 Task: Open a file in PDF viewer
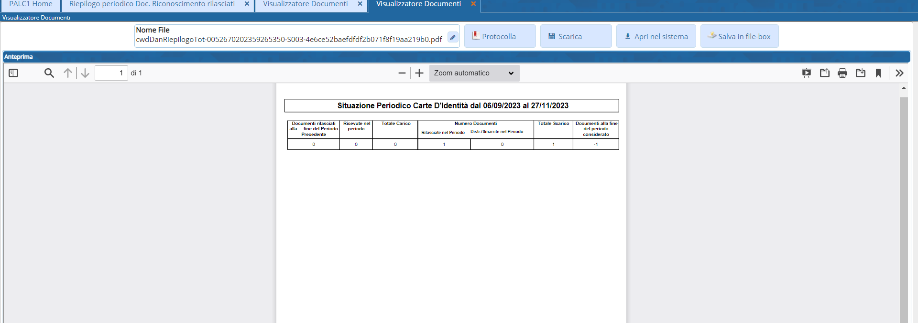click(825, 73)
